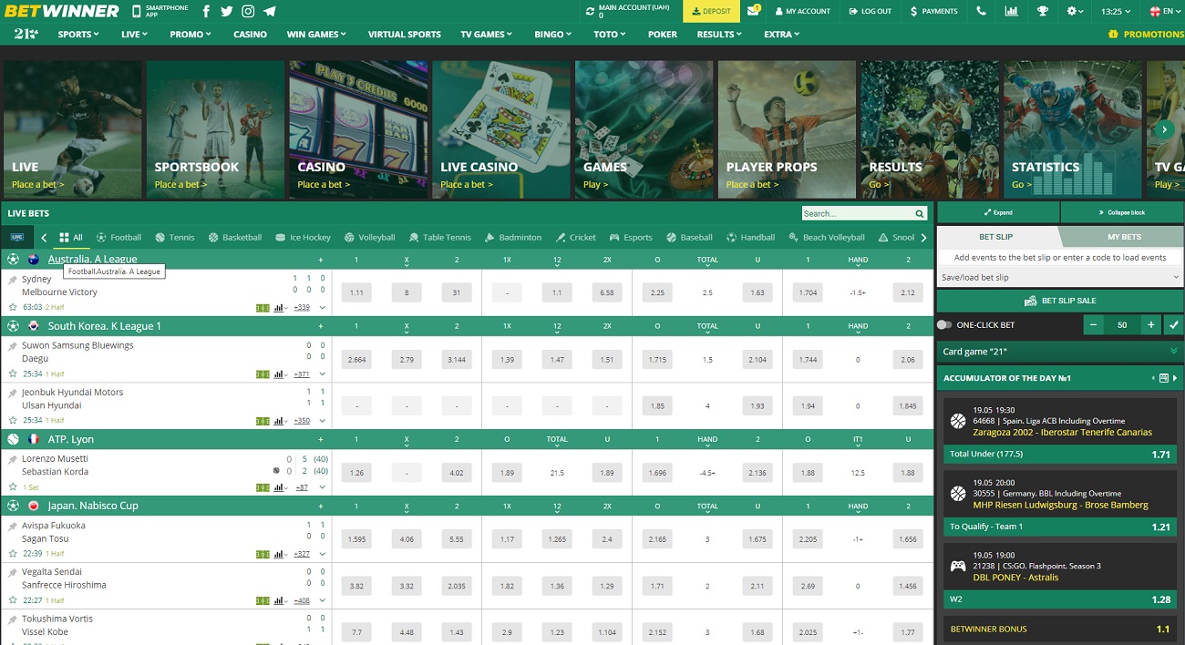Screen dimensions: 1185x645
Task: Bet on Sydney win odds 1.11
Action: 356,293
